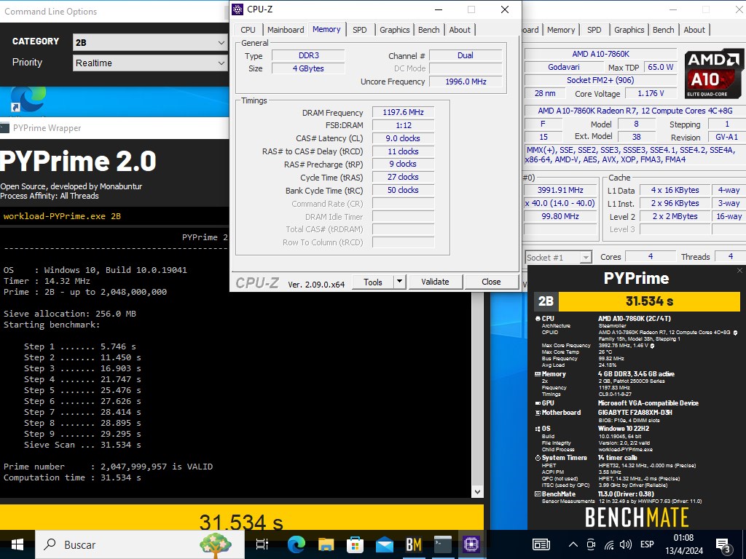Click the Close button in CPU-Z
The width and height of the screenshot is (746, 559).
point(491,282)
